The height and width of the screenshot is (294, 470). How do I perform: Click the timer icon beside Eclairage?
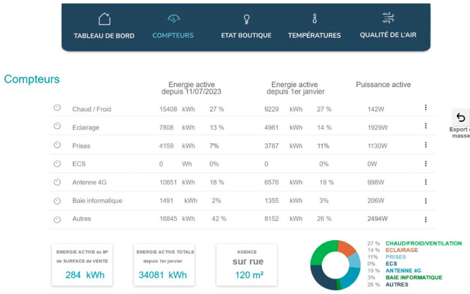[x=57, y=126]
